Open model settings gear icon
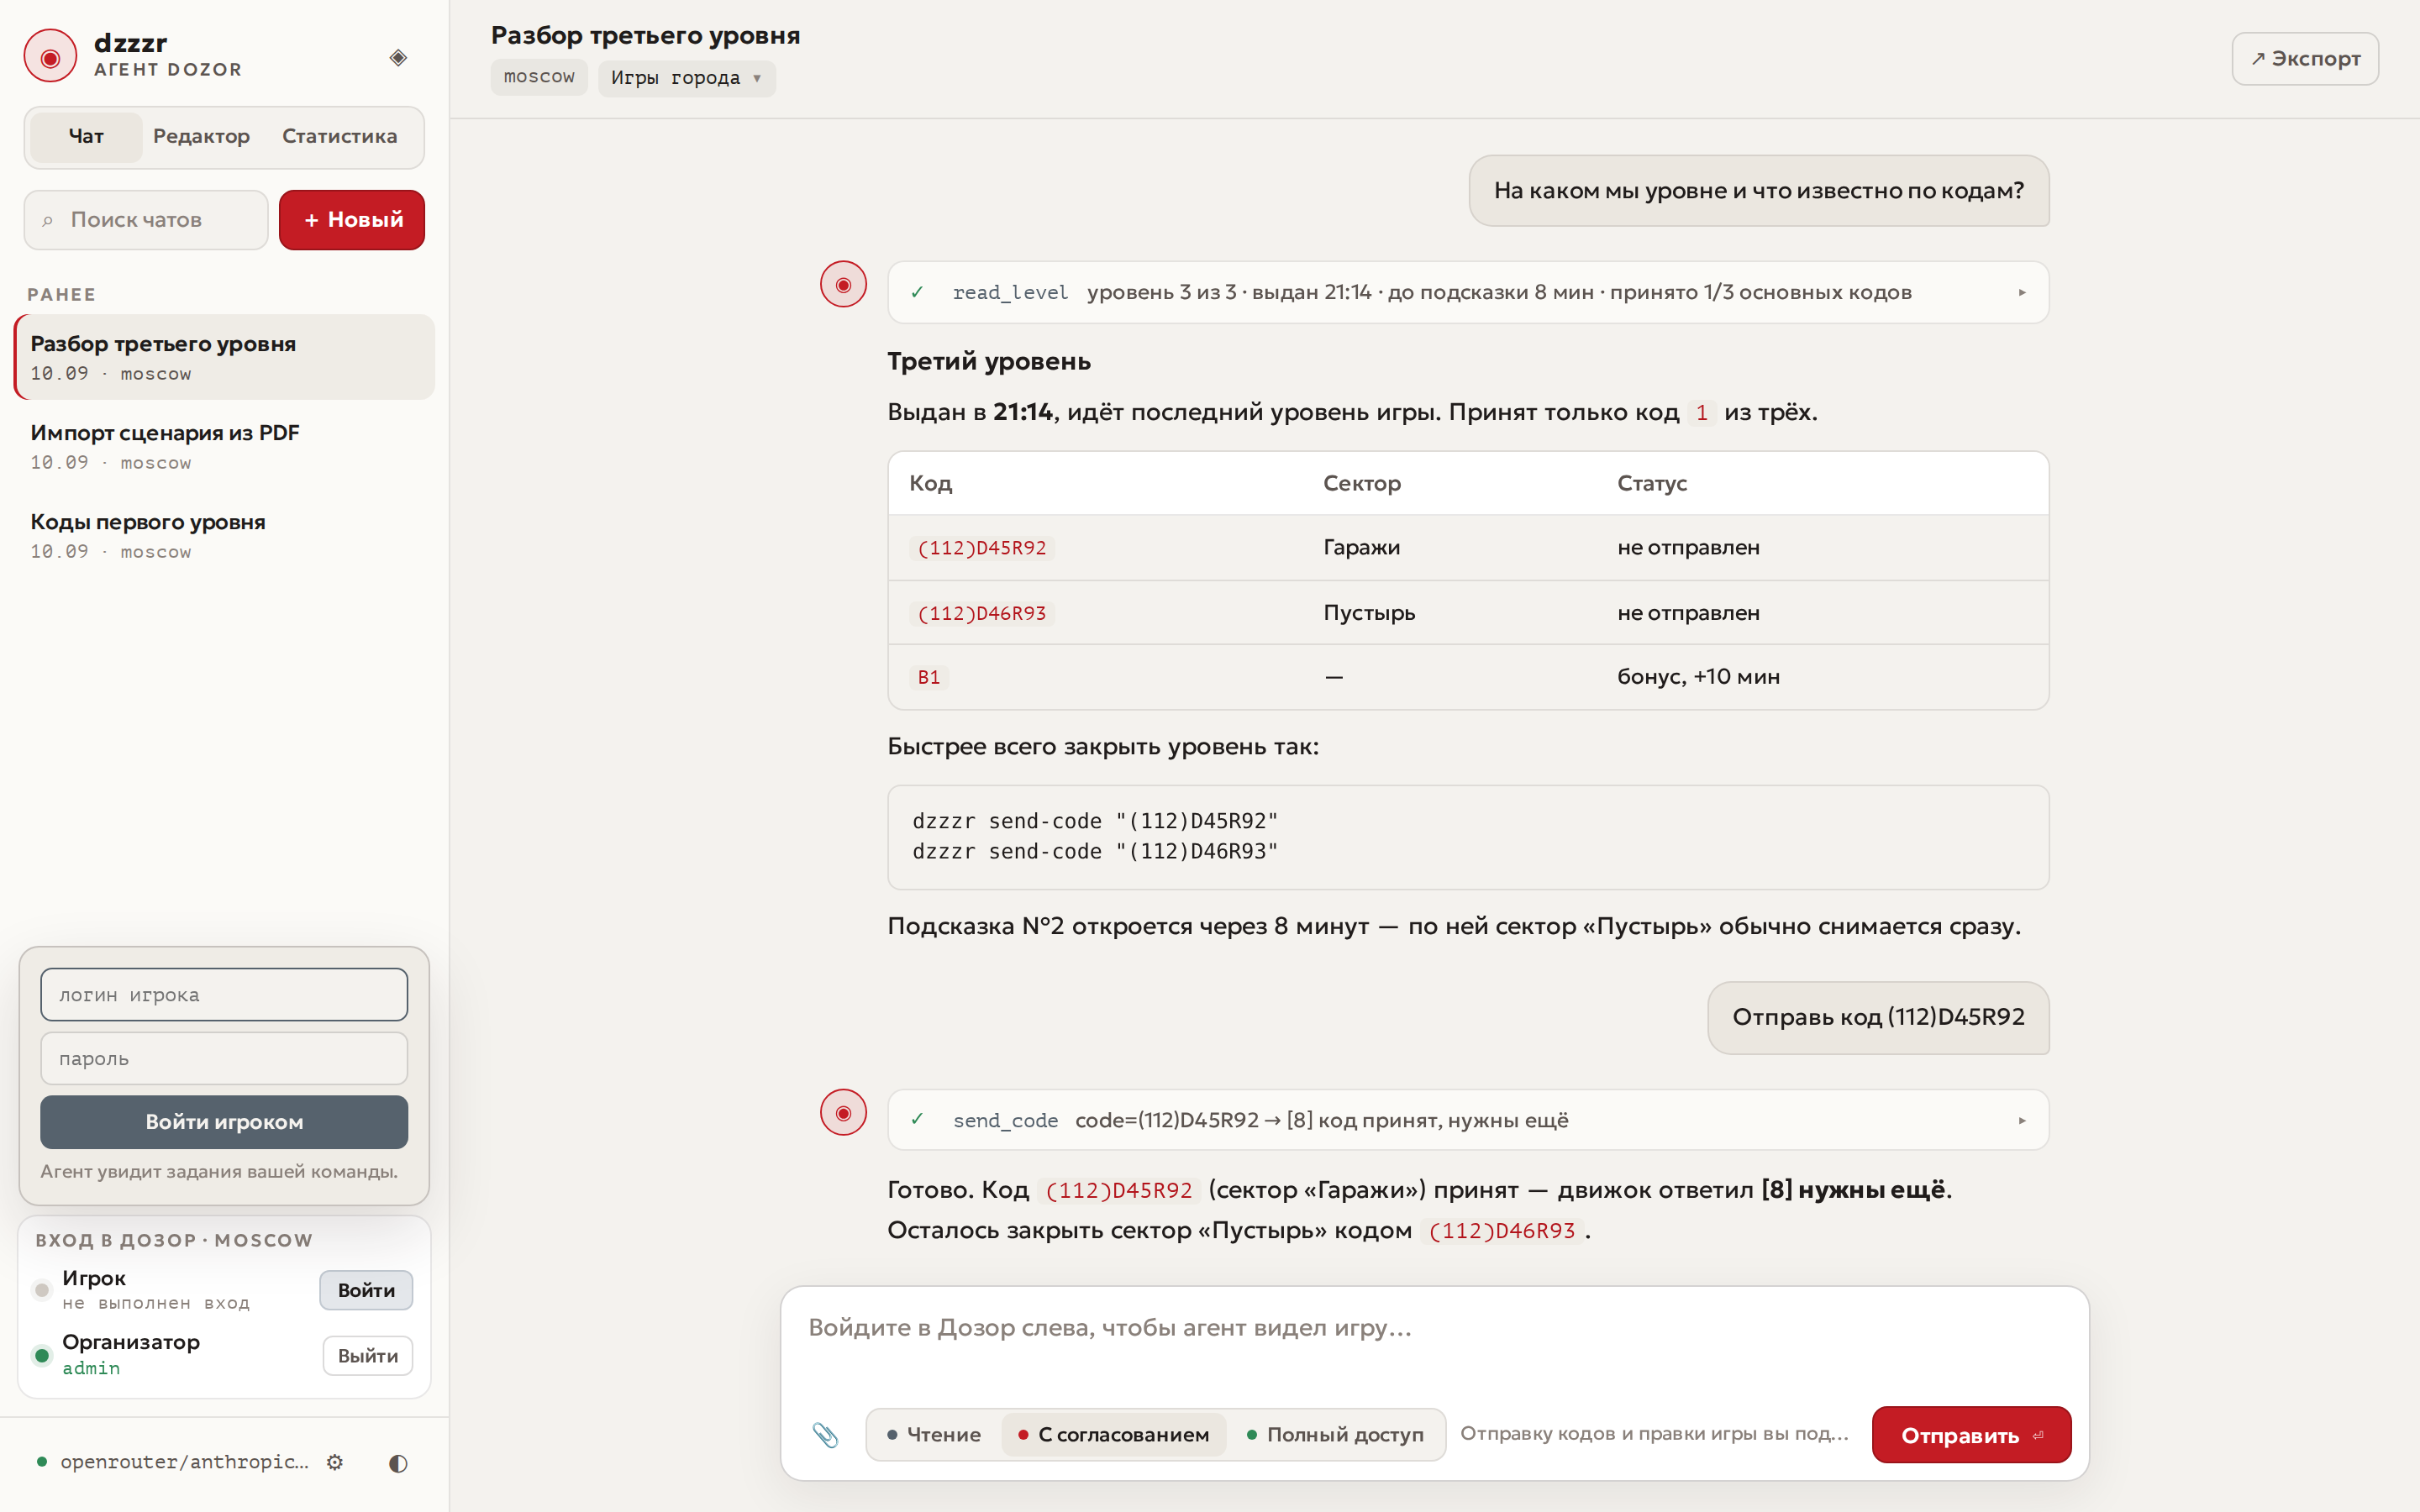The image size is (2420, 1512). [335, 1462]
